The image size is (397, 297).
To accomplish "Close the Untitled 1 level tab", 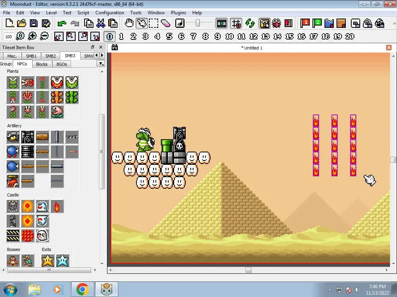I will click(x=389, y=48).
